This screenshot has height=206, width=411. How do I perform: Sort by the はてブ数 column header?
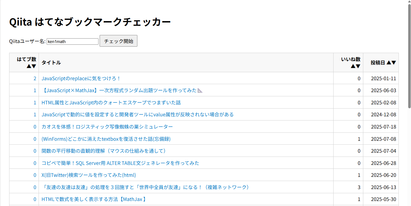click(24, 62)
